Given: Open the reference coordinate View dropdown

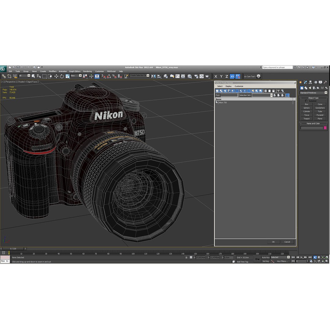Looking at the screenshot, I should coord(76,75).
